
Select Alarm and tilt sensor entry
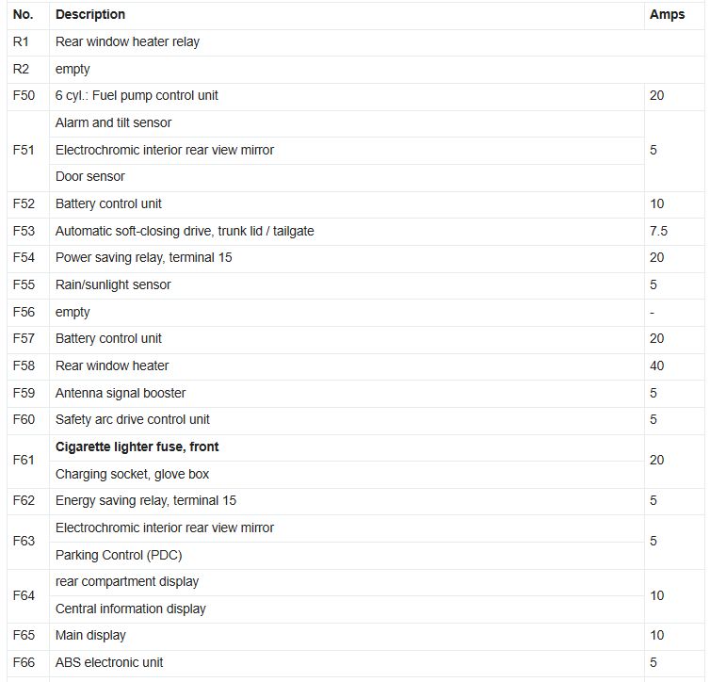coord(113,122)
